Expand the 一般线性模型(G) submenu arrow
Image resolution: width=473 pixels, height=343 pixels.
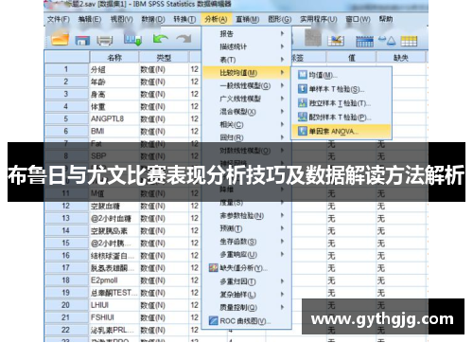282,85
